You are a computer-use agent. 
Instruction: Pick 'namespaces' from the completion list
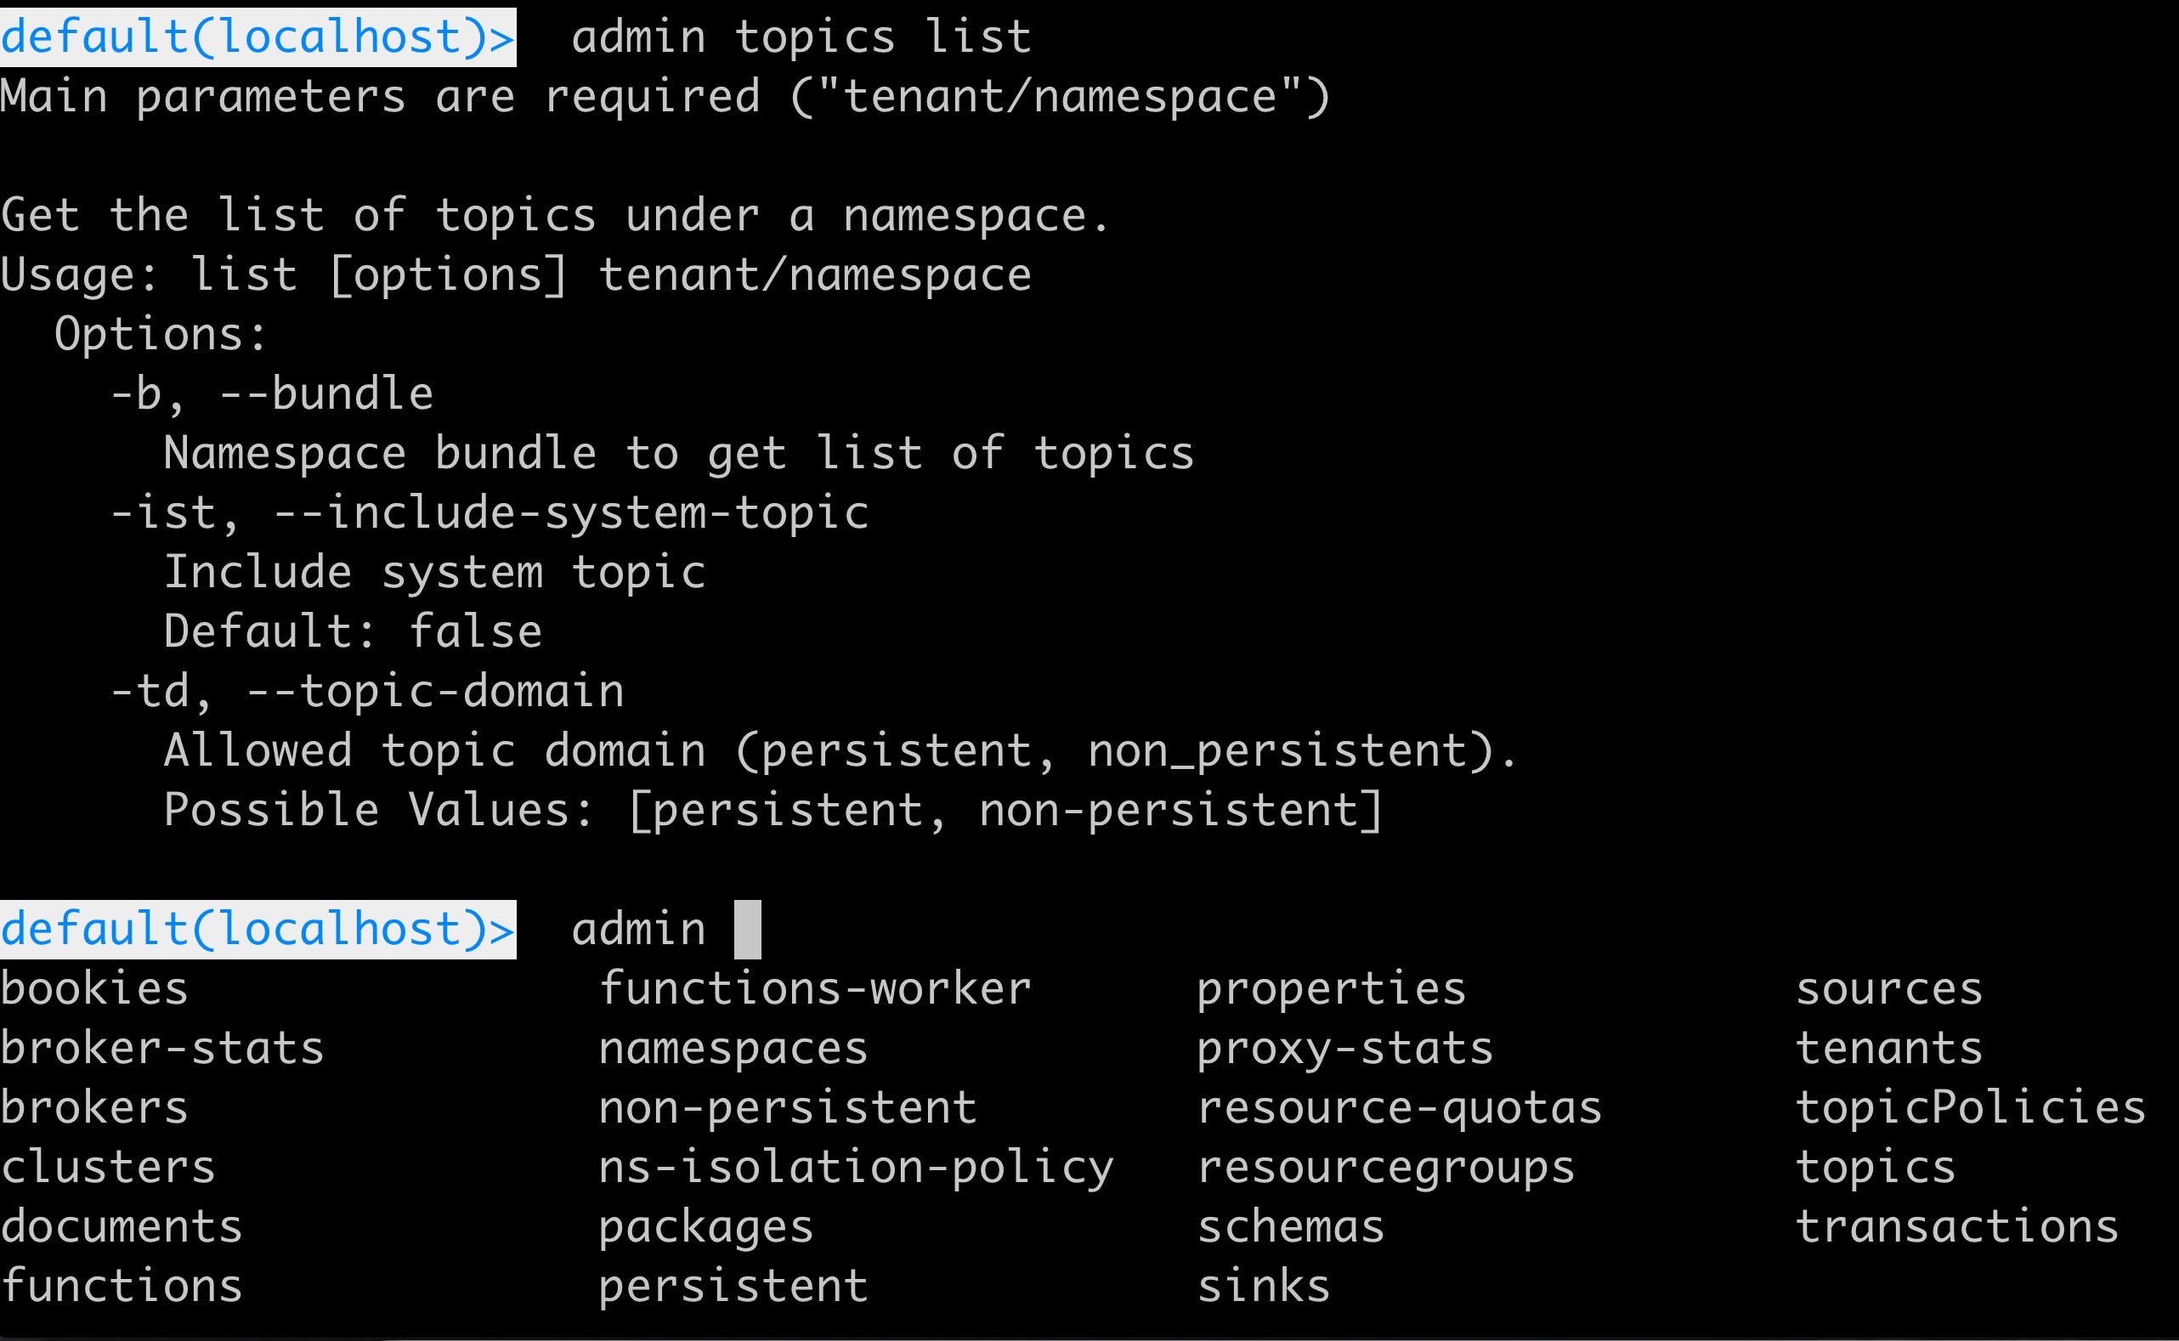coord(733,1049)
